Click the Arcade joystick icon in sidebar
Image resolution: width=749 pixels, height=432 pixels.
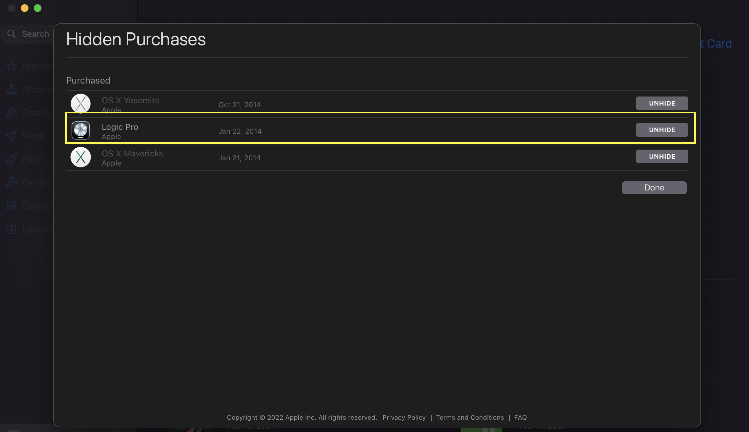[12, 89]
